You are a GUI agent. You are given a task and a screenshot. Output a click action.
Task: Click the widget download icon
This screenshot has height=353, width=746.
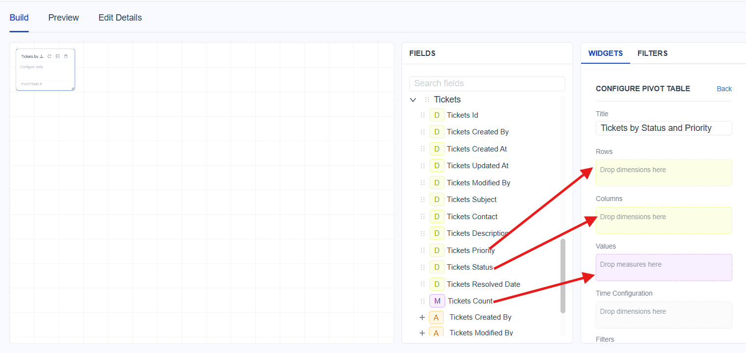(x=42, y=56)
